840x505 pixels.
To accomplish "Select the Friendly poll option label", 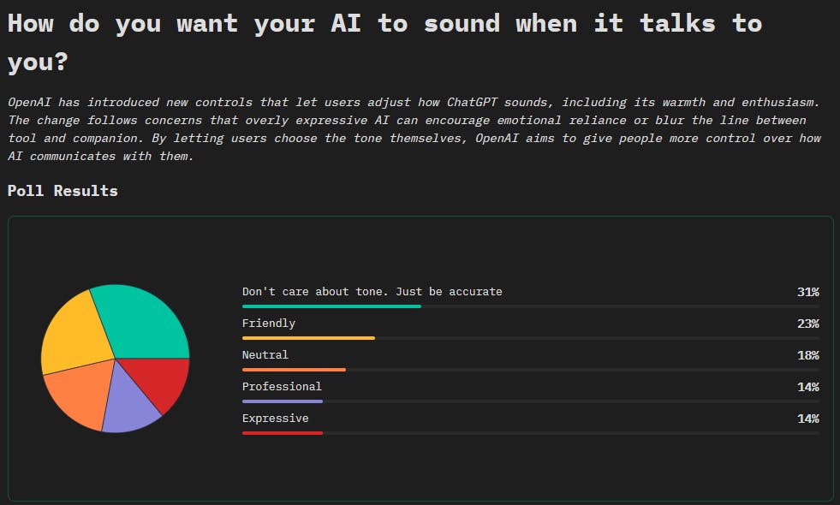I will click(x=268, y=324).
